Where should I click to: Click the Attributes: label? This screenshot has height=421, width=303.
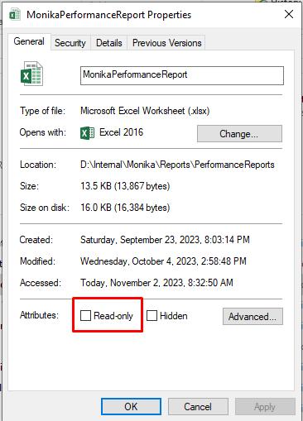[x=39, y=315]
